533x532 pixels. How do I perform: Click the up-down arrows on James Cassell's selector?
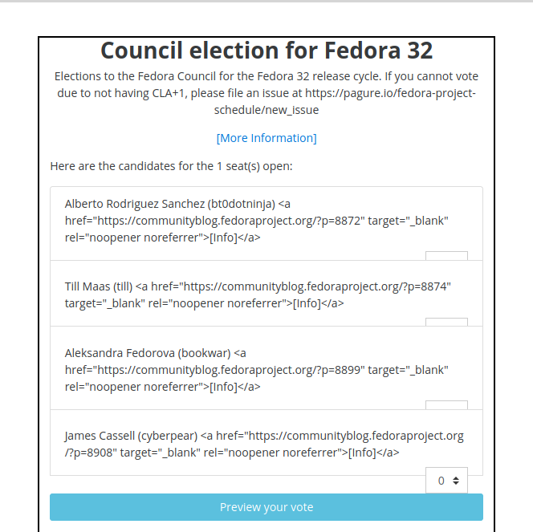(456, 481)
